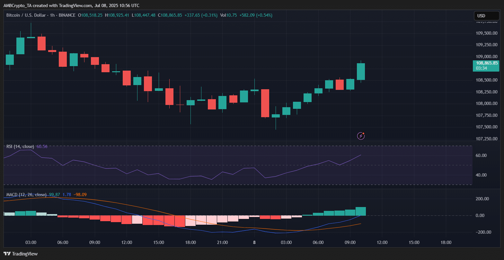Click the TradingView logo in bottom corner

click(x=21, y=254)
